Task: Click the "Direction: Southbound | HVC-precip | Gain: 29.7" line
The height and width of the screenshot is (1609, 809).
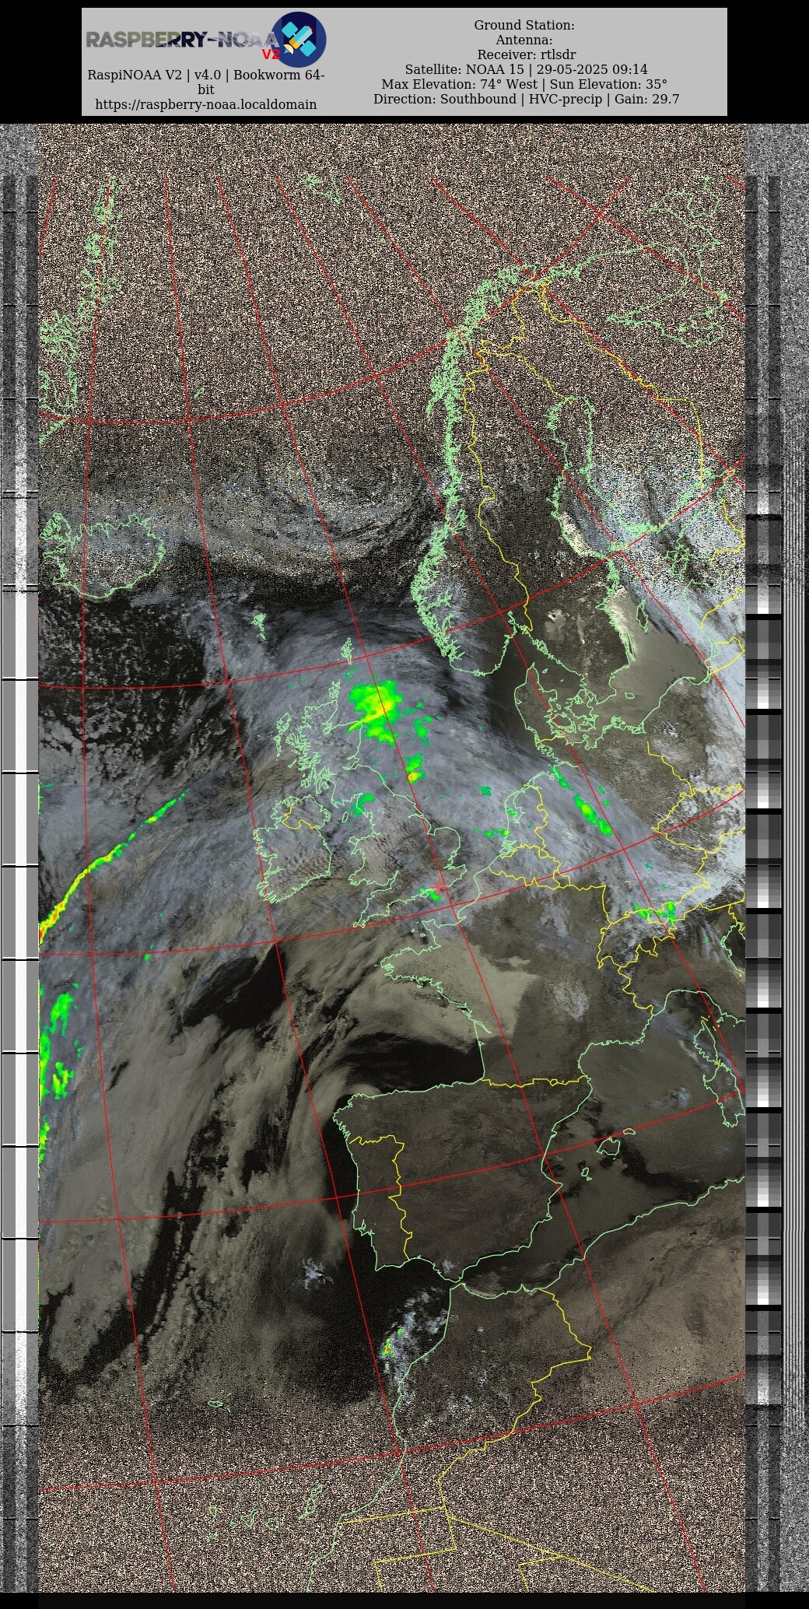Action: 527,99
